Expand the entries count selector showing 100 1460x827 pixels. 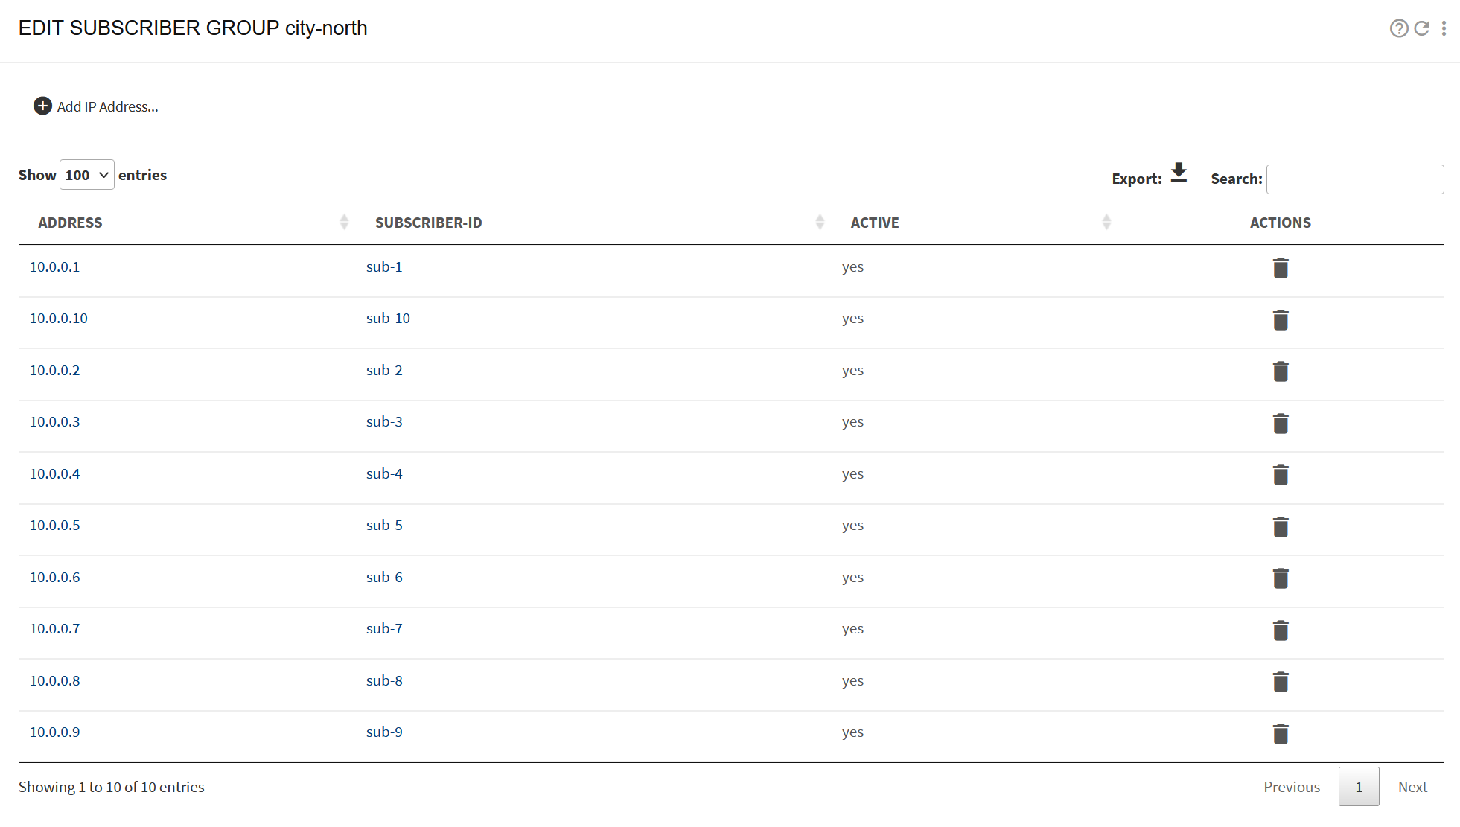point(86,174)
